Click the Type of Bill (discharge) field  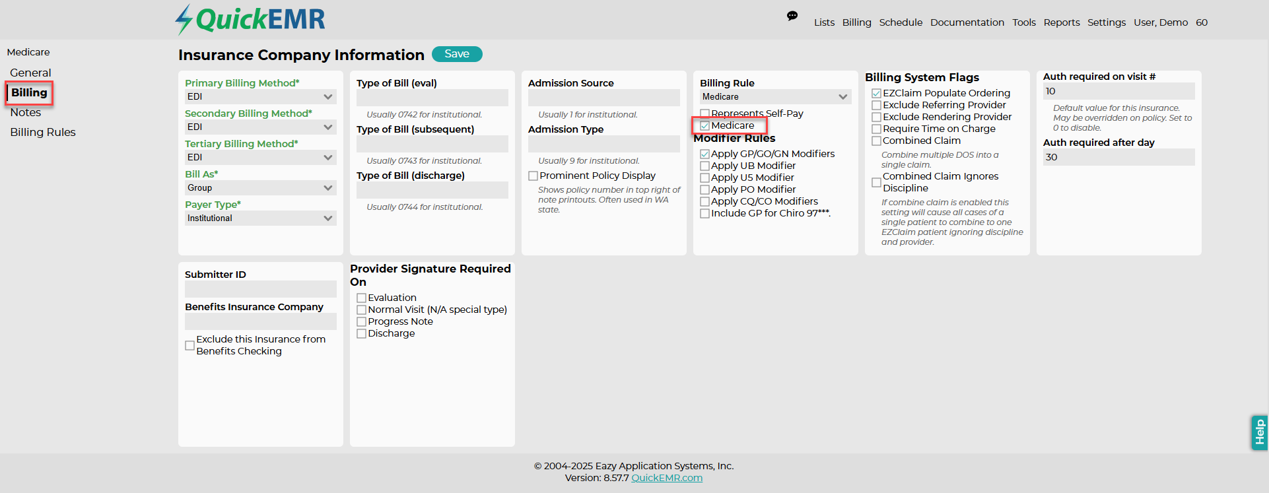(x=432, y=190)
